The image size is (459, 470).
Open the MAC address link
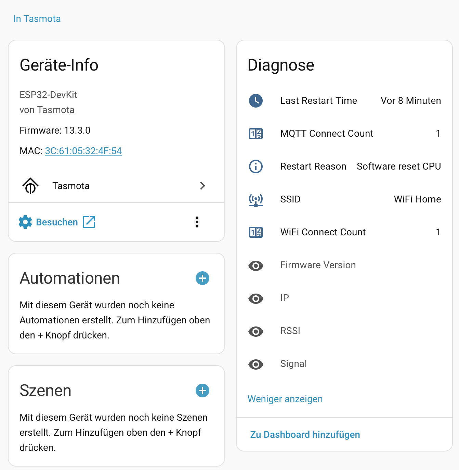(83, 151)
